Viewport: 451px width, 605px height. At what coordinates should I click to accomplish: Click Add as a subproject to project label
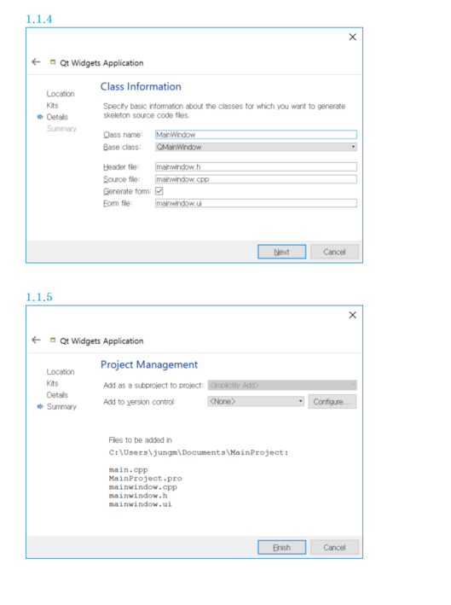[153, 386]
